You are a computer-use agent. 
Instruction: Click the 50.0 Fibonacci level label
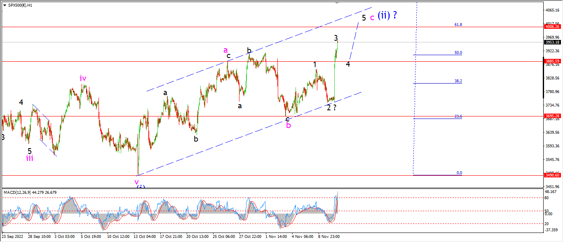tap(458, 53)
